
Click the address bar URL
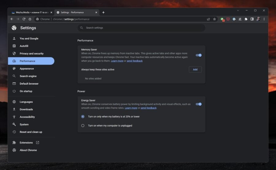71,19
